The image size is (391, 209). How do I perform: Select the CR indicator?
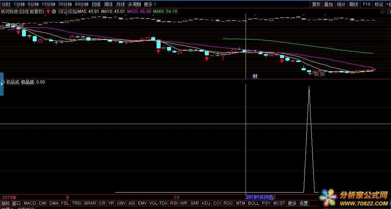tap(102, 203)
